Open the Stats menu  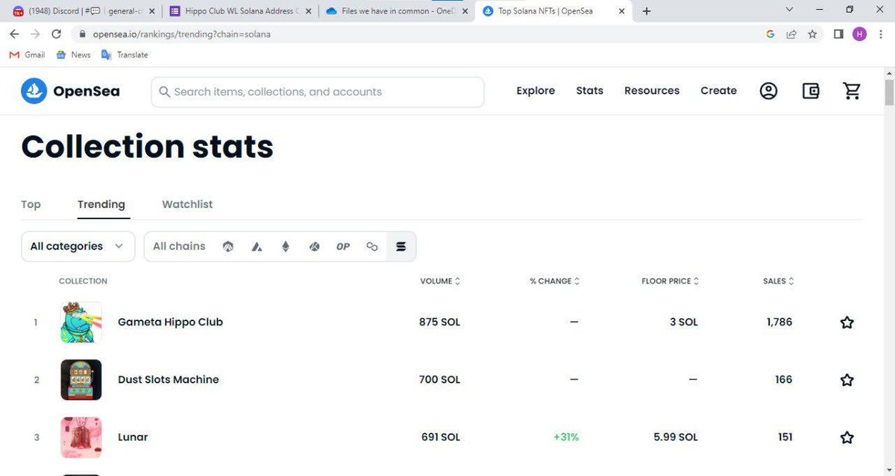point(589,91)
